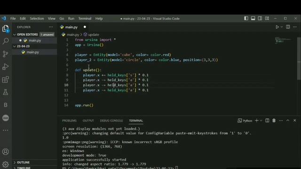The height and width of the screenshot is (169, 301).
Task: Create a new terminal with plus
Action: pyautogui.click(x=256, y=121)
